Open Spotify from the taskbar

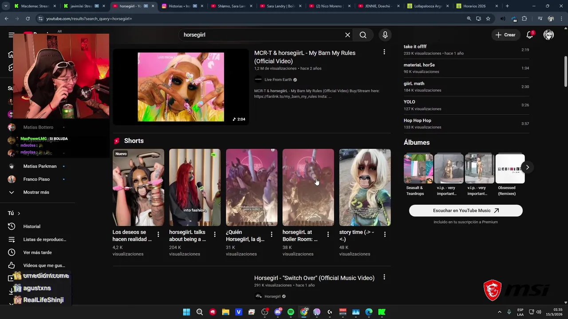(291, 312)
